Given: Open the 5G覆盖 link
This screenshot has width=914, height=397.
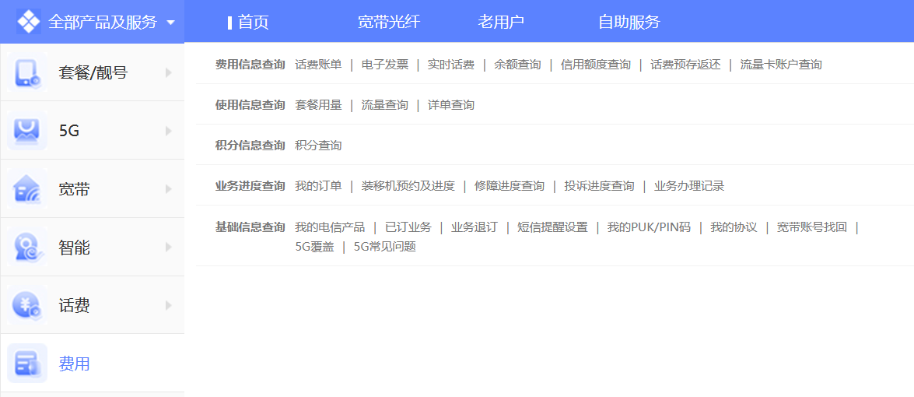Looking at the screenshot, I should [x=315, y=247].
